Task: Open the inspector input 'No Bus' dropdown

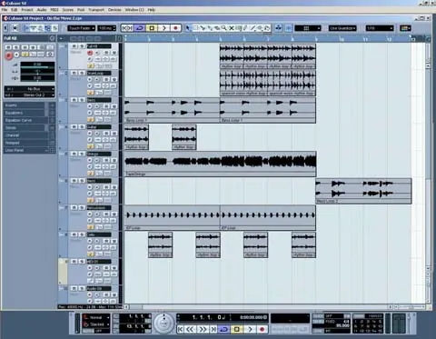Action: [30, 89]
